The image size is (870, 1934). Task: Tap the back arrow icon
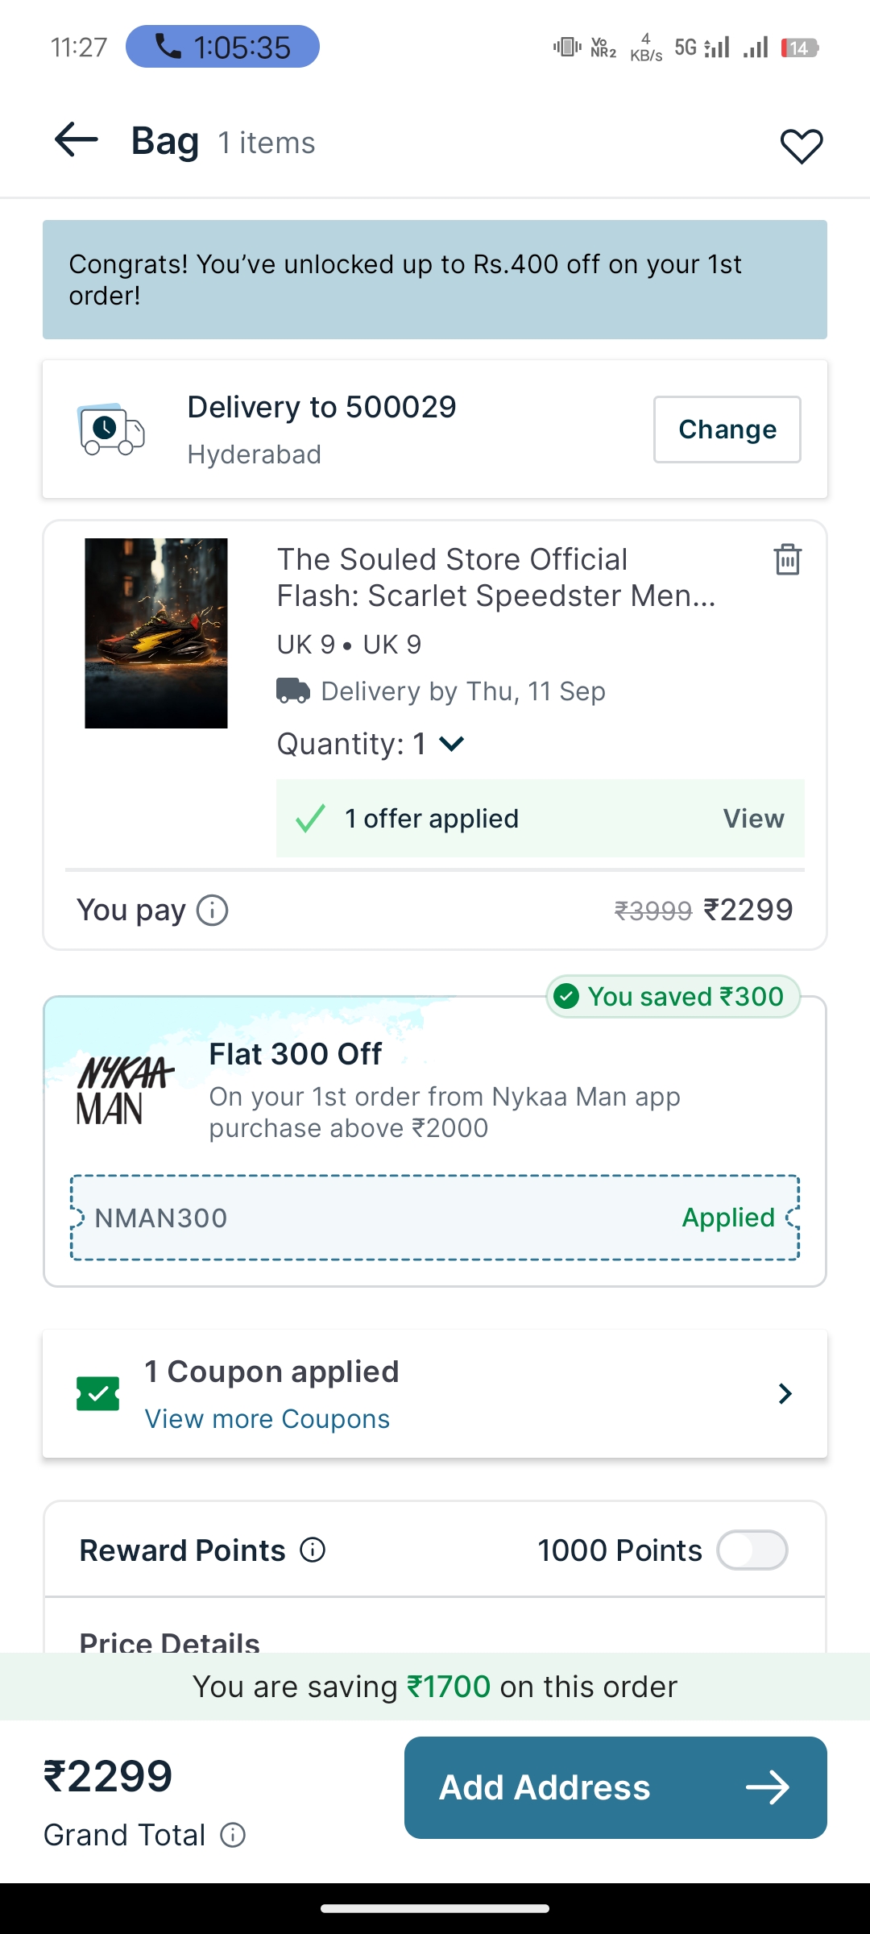pos(77,140)
